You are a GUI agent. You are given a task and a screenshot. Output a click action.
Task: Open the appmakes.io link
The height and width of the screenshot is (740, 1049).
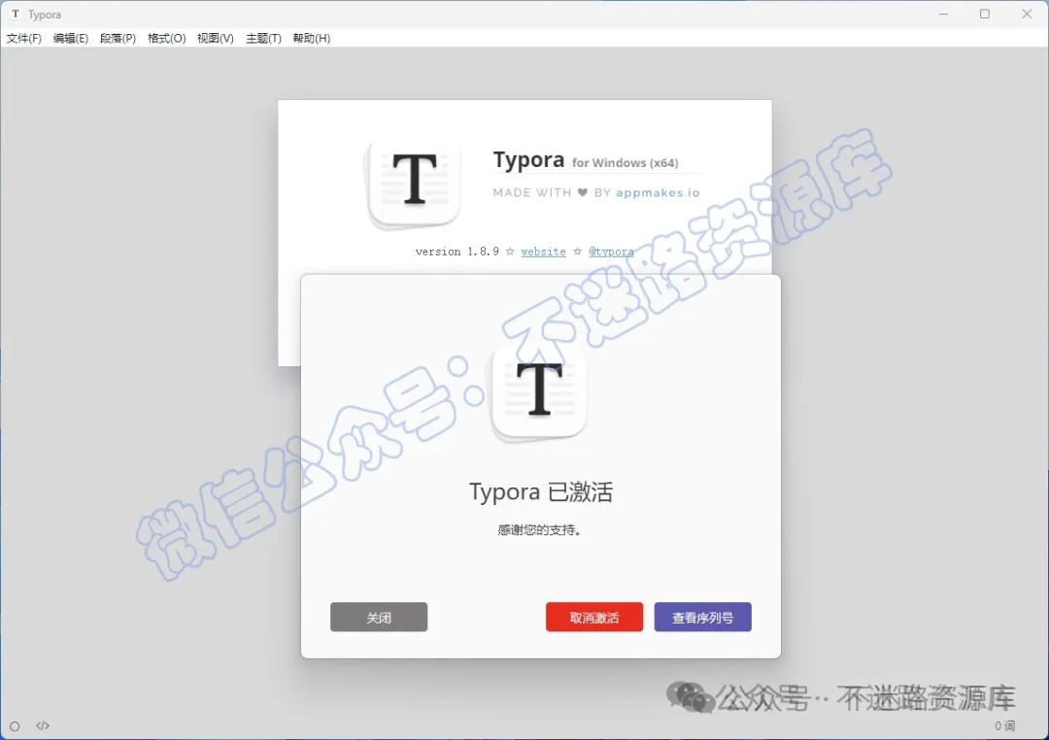(658, 192)
